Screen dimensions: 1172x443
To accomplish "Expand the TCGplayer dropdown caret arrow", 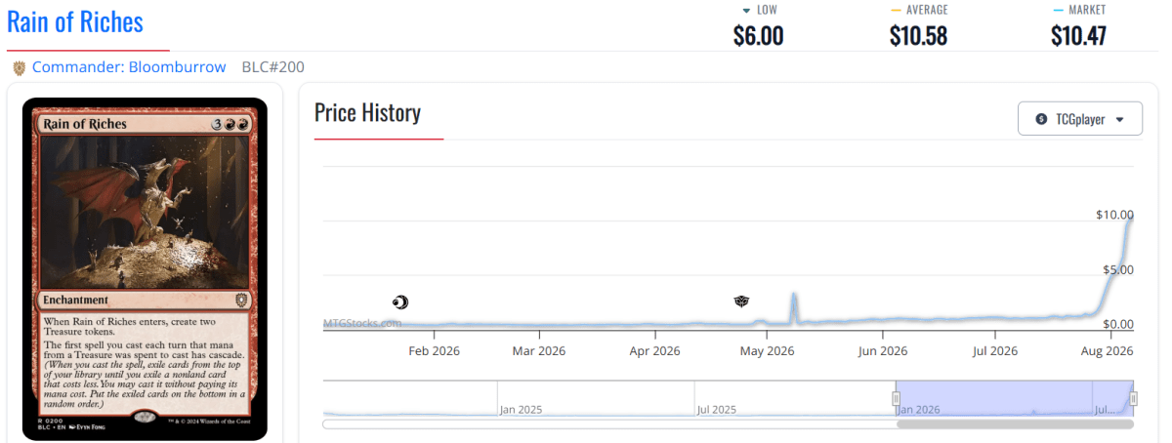I will point(1120,120).
